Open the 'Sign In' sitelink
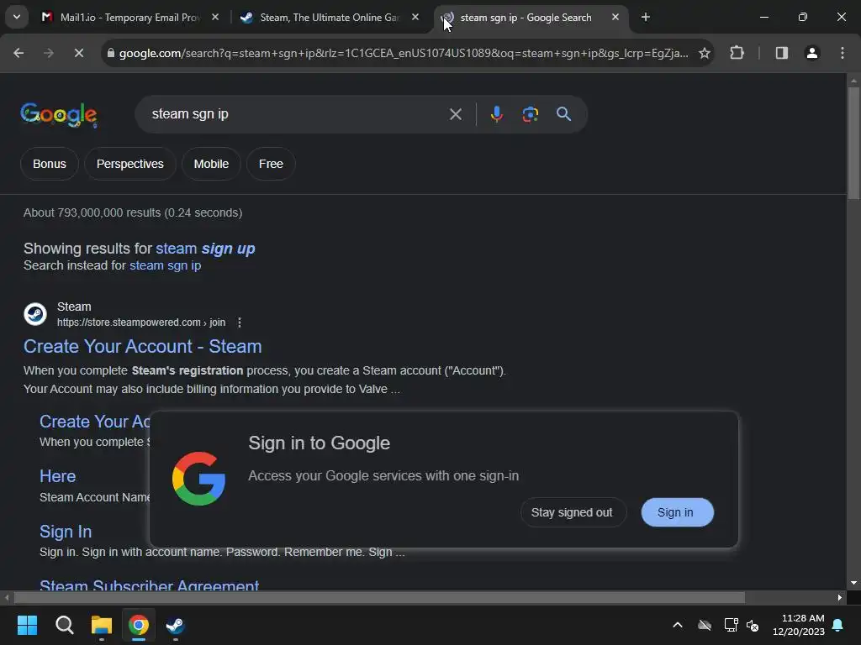Image resolution: width=861 pixels, height=645 pixels. click(x=66, y=532)
